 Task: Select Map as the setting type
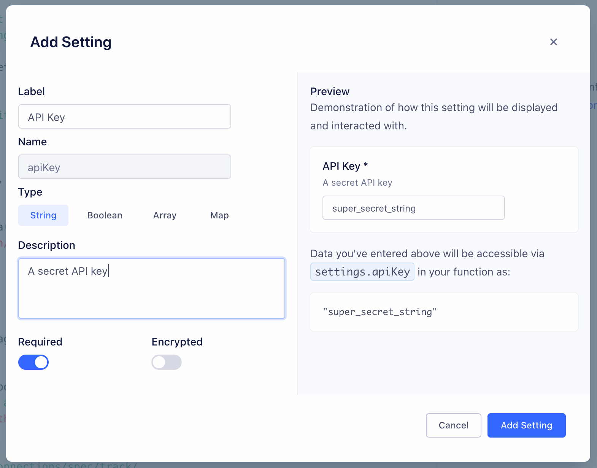tap(219, 215)
